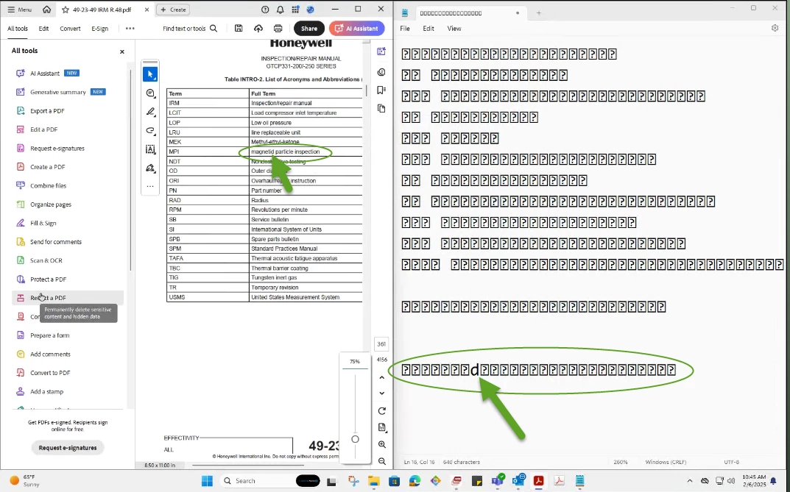Open the Convert to PDF tool

pyautogui.click(x=50, y=373)
